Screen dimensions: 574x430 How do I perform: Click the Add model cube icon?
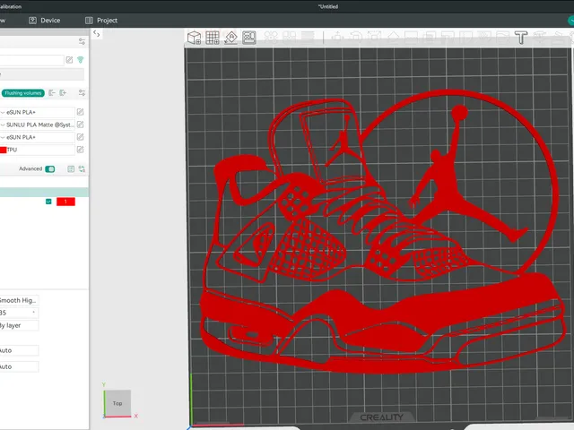tap(194, 38)
